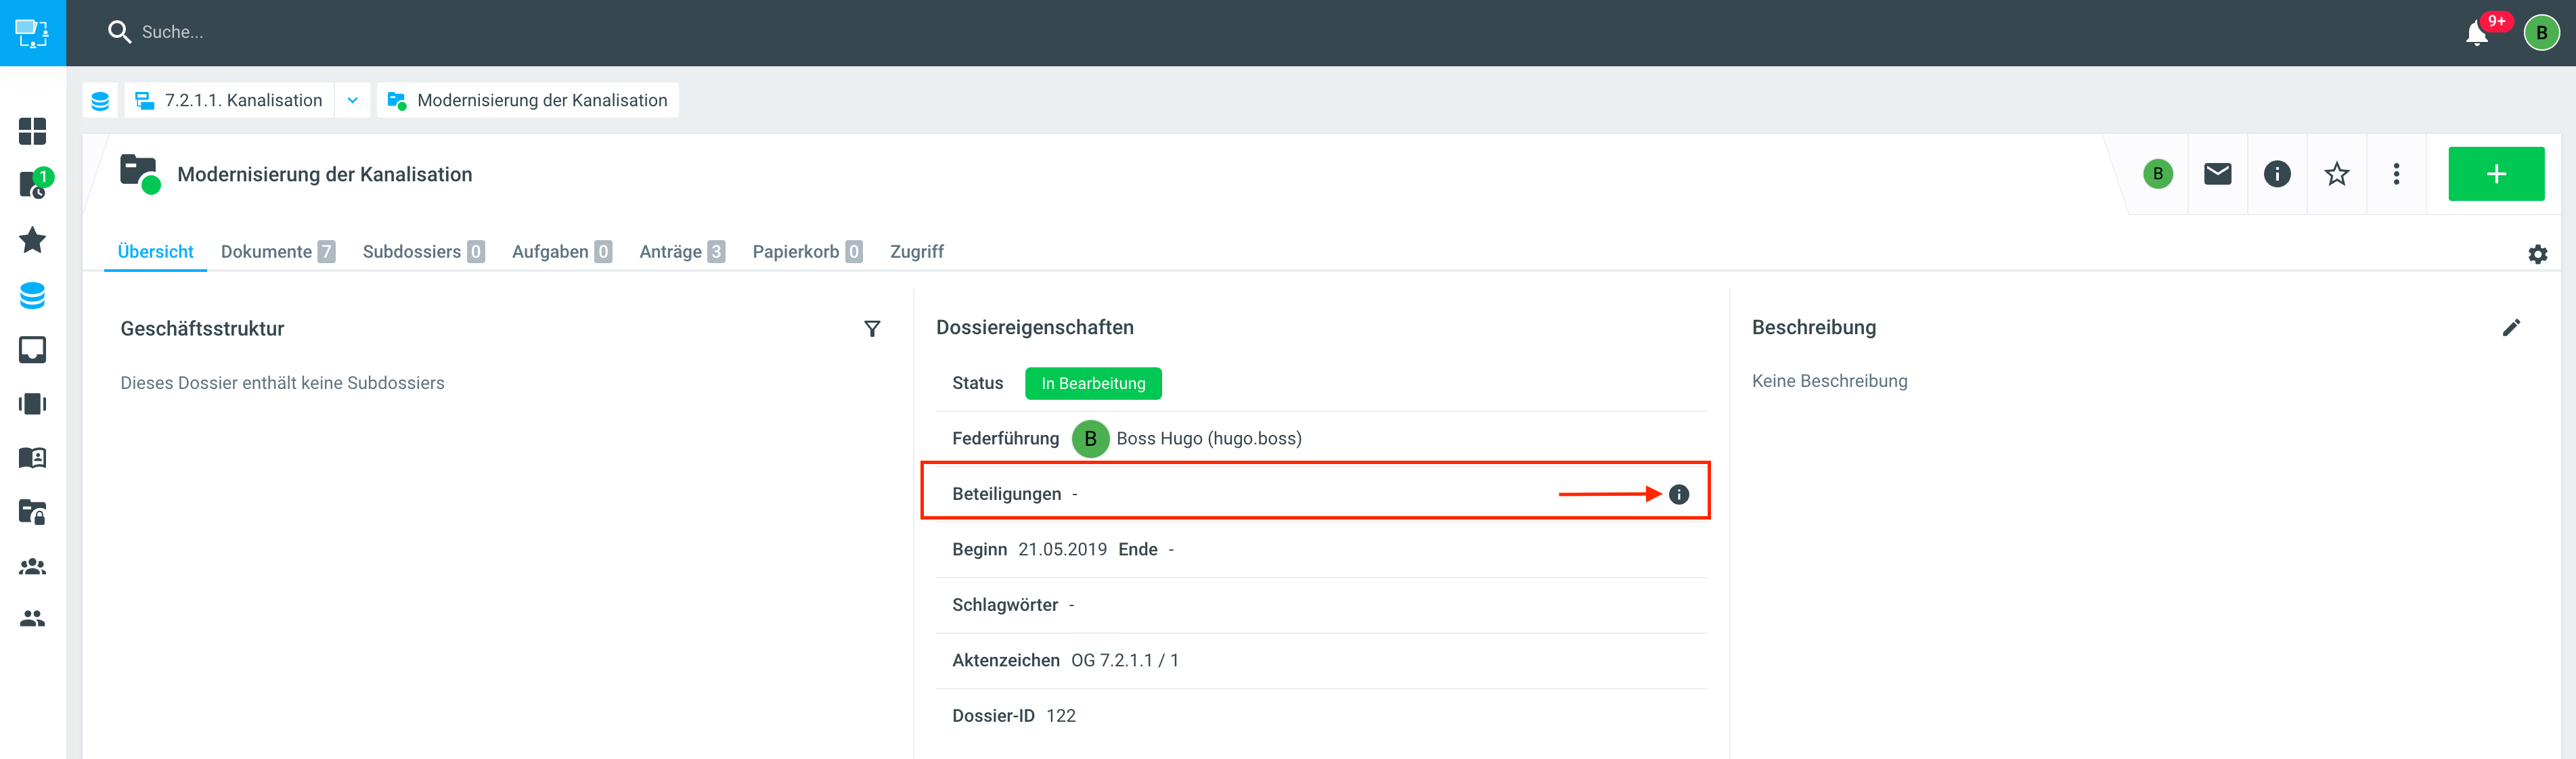
Task: Open the tab settings gear icon
Action: (x=2537, y=254)
